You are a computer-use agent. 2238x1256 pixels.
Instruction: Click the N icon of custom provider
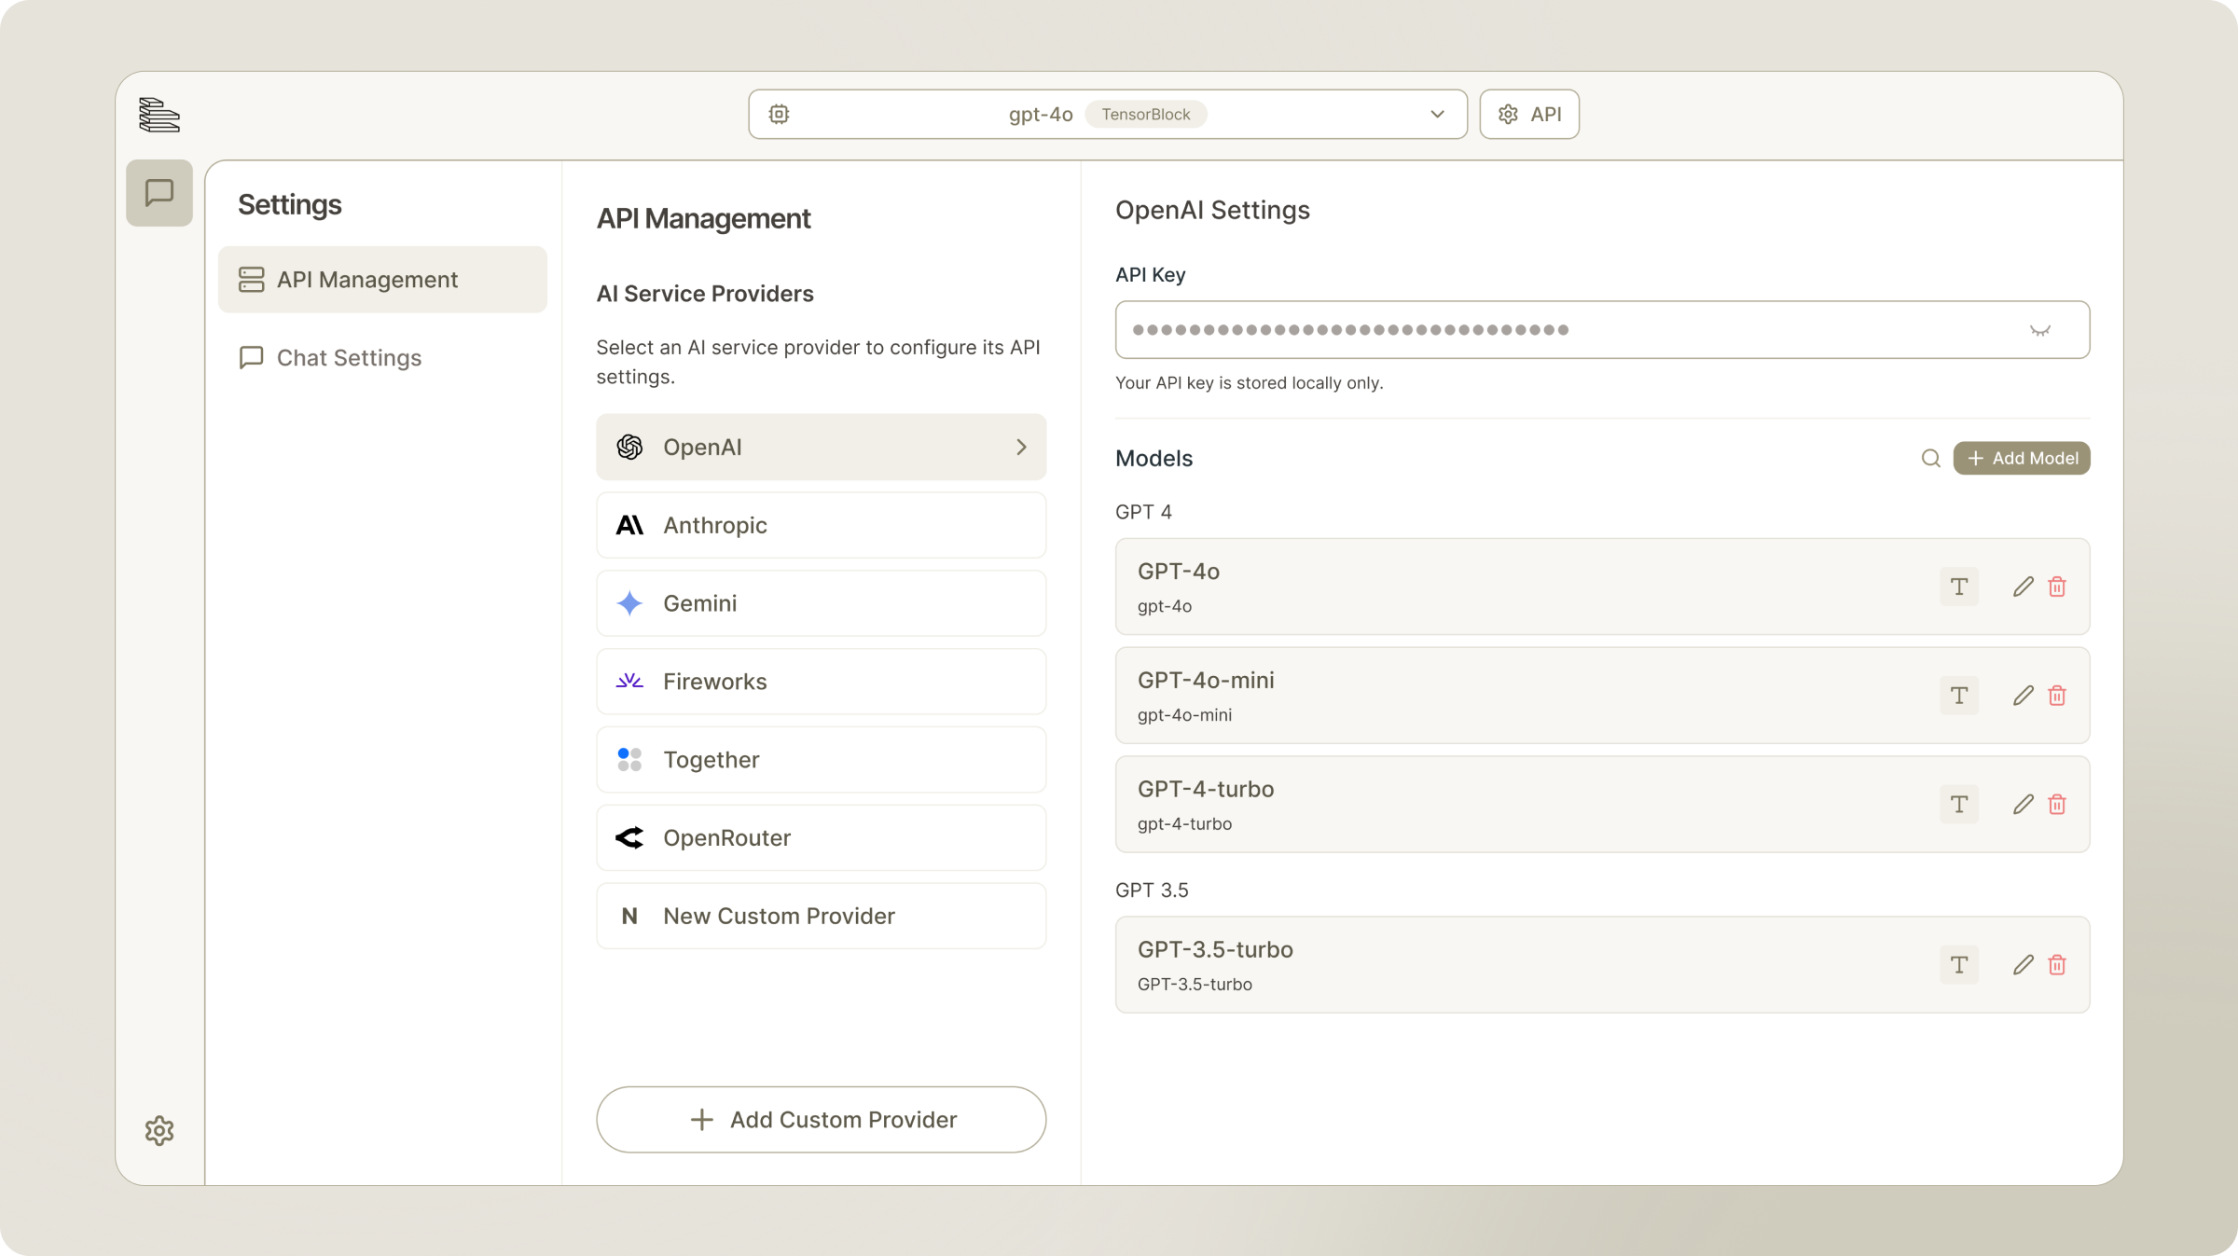click(x=629, y=917)
